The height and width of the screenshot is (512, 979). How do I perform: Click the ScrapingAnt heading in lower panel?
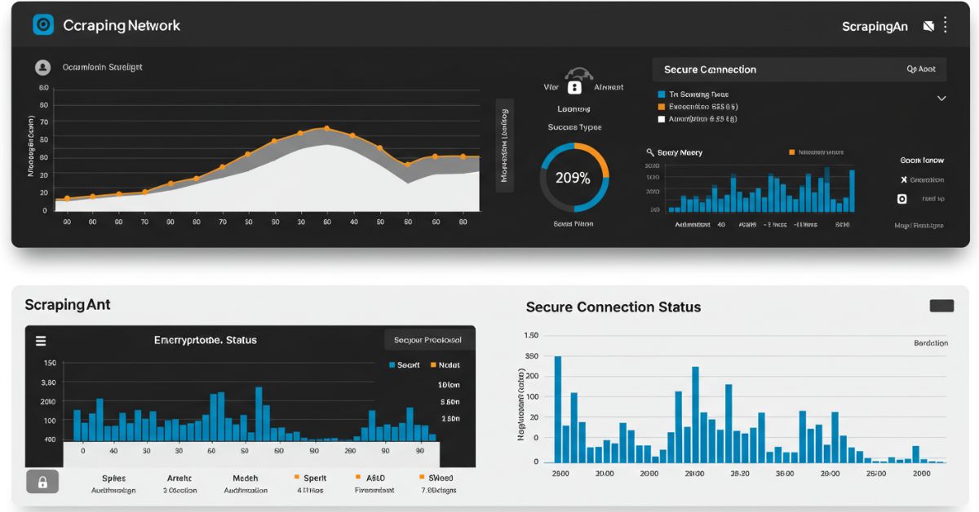[x=68, y=305]
